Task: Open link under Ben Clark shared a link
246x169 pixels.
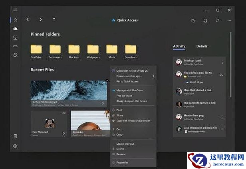Action: point(189,94)
